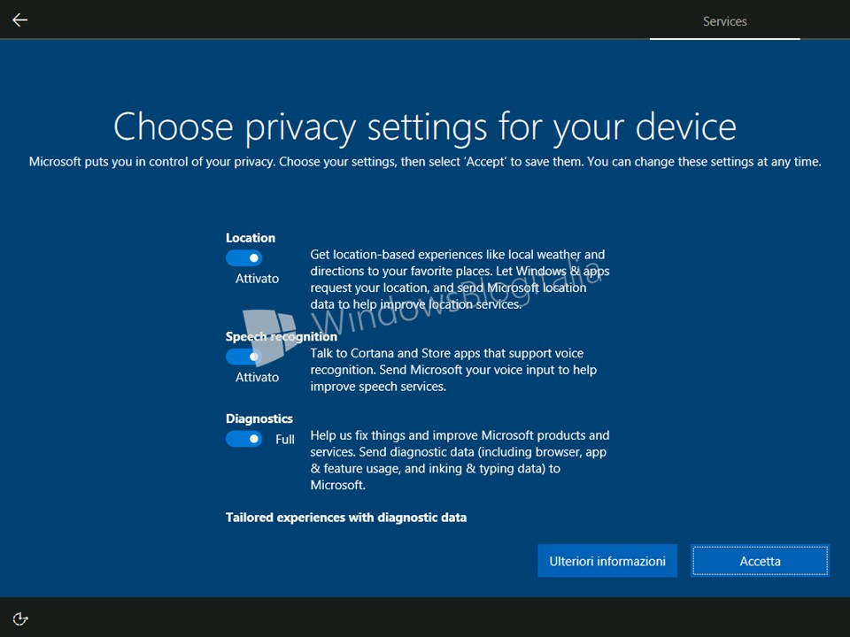Switch the Diagnostics toggle from Full
Image resolution: width=850 pixels, height=637 pixels.
[x=244, y=439]
